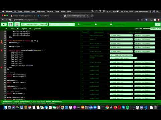The image size is (161, 120).
Task: Open Opera from the dock
Action: coord(119,107)
